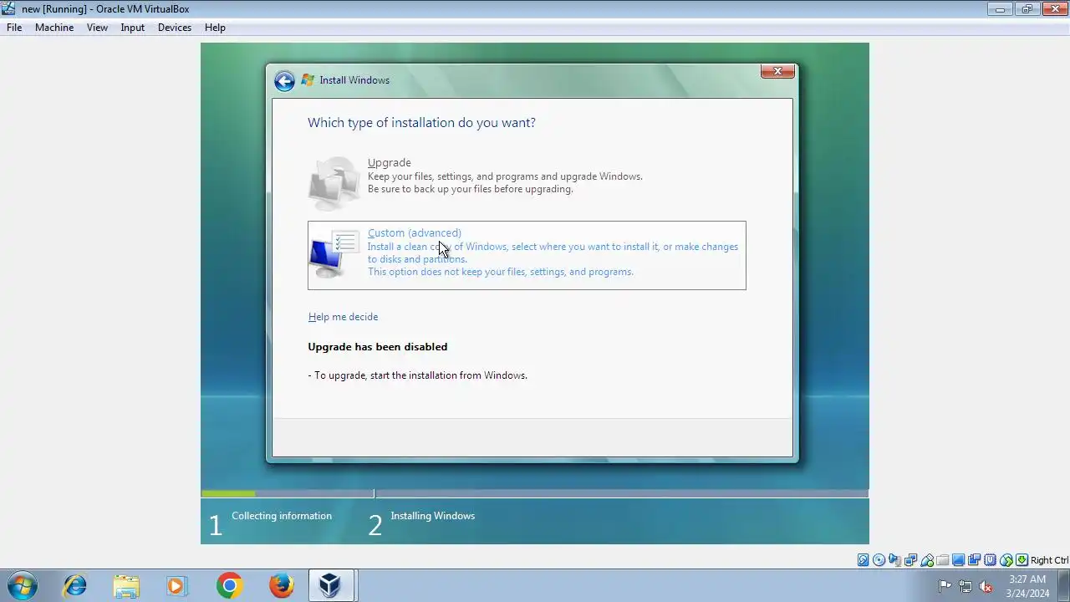Click the 'Which type of installation do you want?' heading
This screenshot has width=1070, height=602.
click(x=421, y=123)
